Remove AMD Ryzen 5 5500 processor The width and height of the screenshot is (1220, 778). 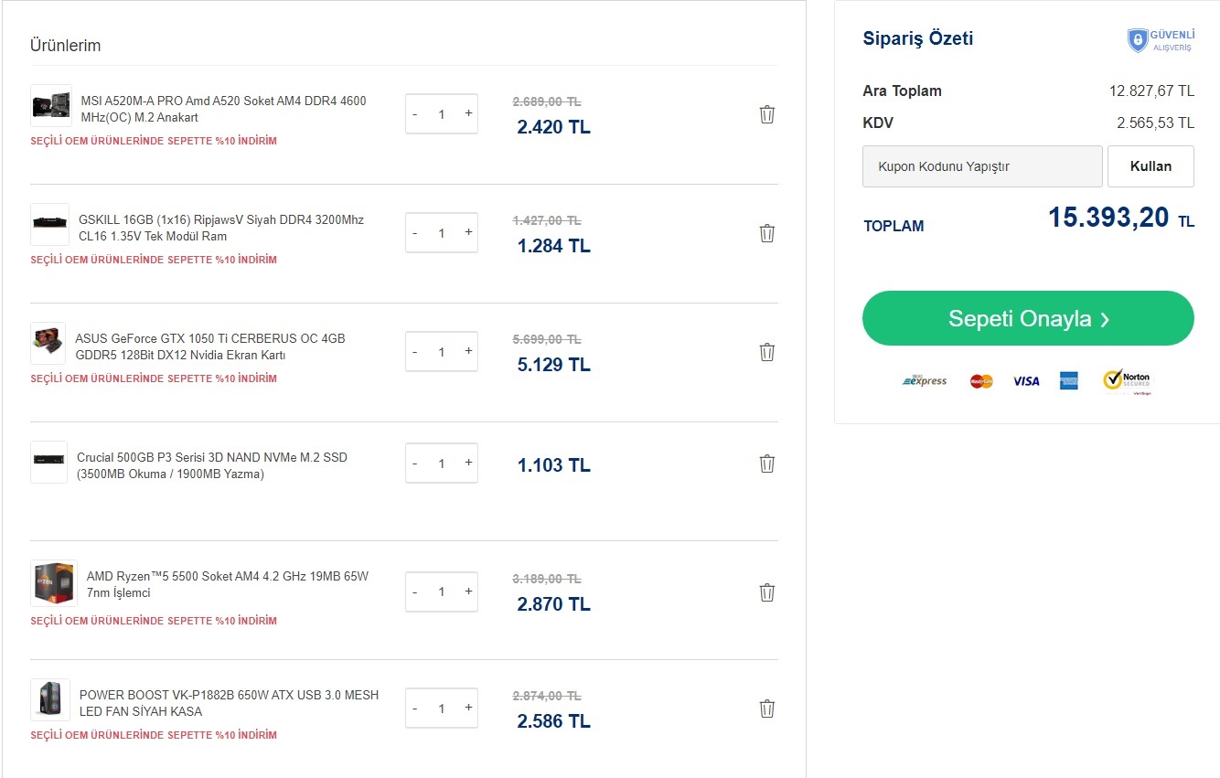pos(767,592)
